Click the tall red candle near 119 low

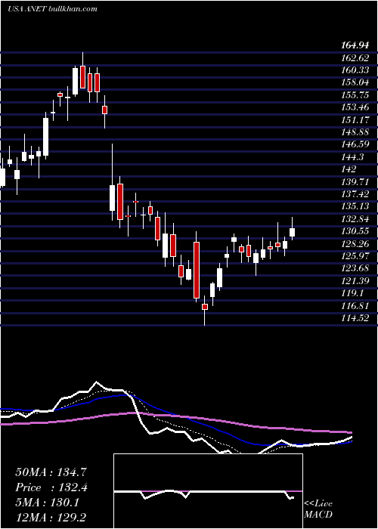coord(197,270)
